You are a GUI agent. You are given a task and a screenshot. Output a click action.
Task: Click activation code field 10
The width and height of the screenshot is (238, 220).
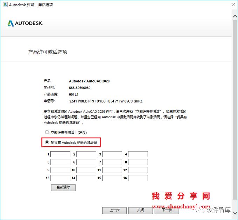coord(86,170)
